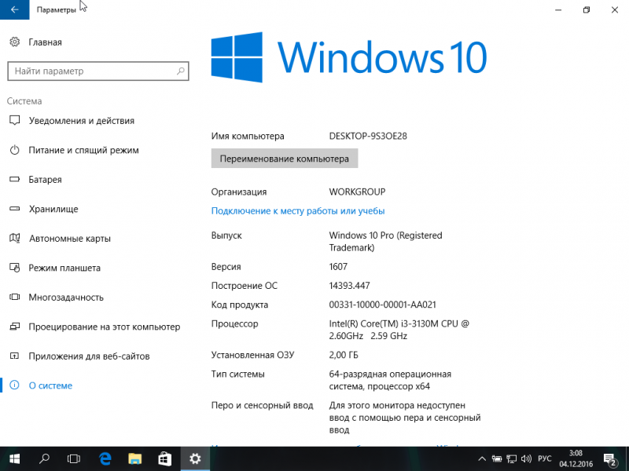Image resolution: width=629 pixels, height=471 pixels.
Task: Go back using the title bar arrow
Action: [14, 9]
